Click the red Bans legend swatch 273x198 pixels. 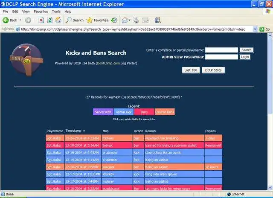click(x=144, y=112)
